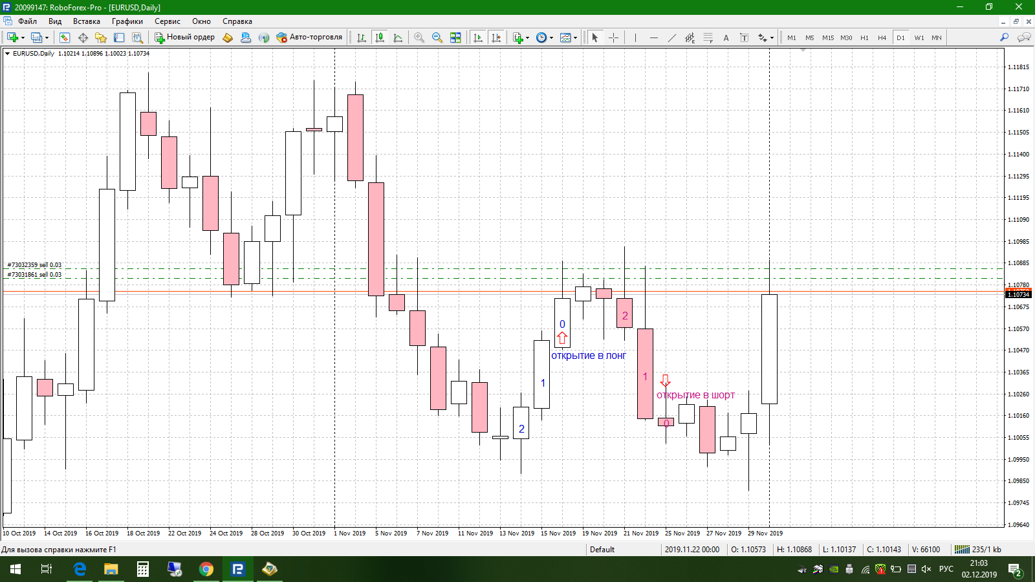This screenshot has width=1035, height=582.
Task: Click the current price 1.10734 marker
Action: point(1018,295)
